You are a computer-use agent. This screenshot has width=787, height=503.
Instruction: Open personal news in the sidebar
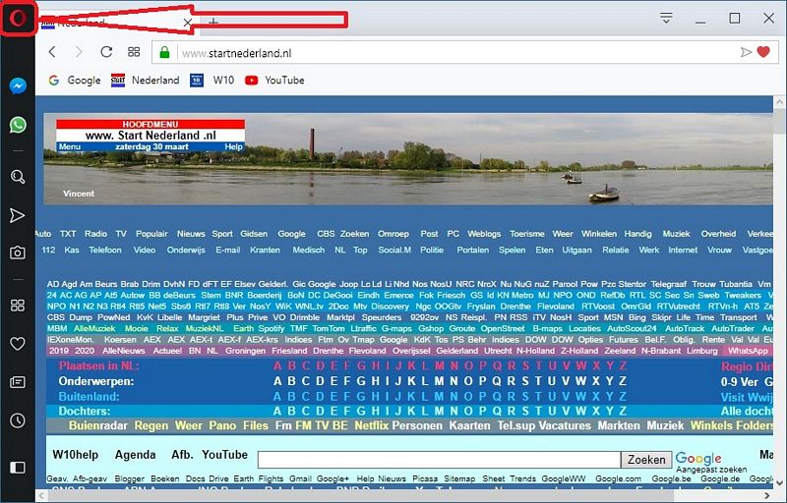[18, 382]
